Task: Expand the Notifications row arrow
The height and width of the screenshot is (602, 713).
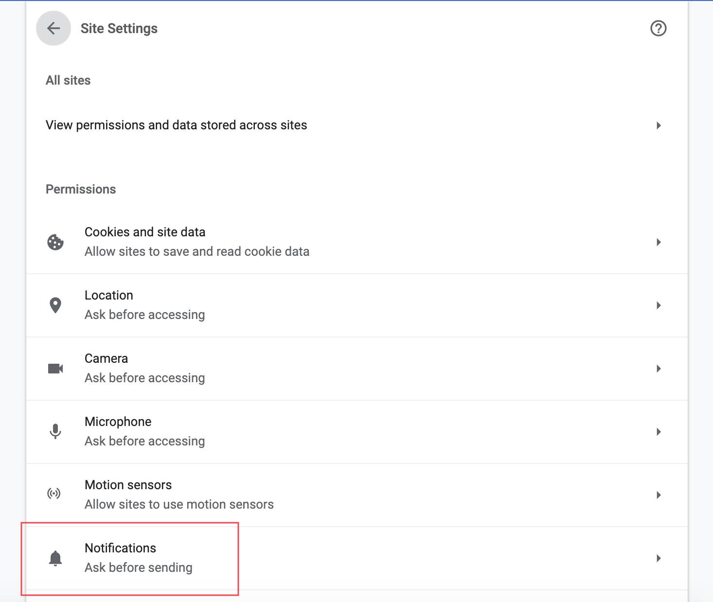Action: tap(659, 558)
